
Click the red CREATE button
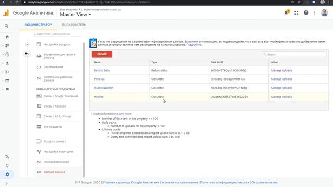(x=102, y=54)
